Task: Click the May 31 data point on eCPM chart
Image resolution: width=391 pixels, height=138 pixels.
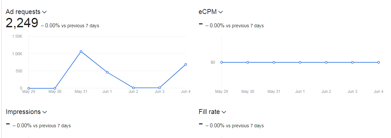Action: pos(274,62)
